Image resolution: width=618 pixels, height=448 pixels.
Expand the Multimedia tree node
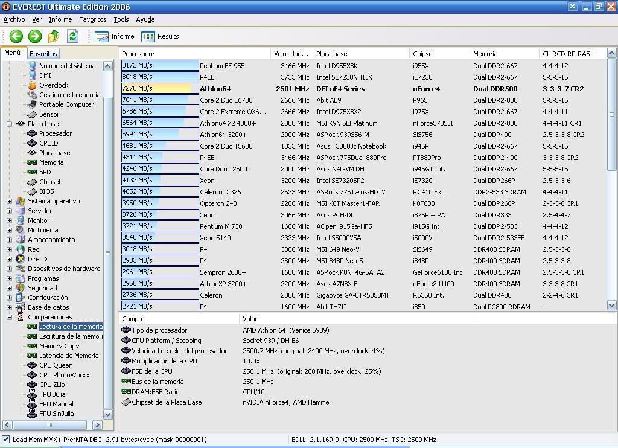pos(9,230)
